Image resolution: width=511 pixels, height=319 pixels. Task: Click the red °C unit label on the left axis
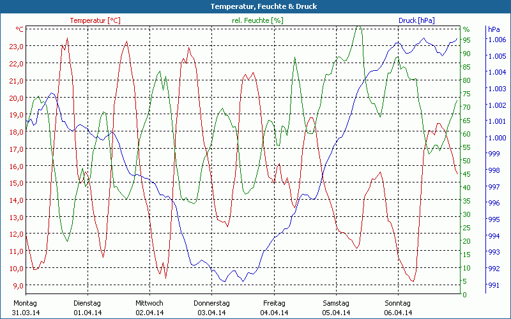(20, 29)
